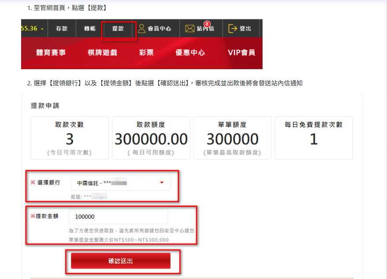Screen dimensions: 387x279
Task: Click the red notification badge showing 8
Action: [x=207, y=24]
